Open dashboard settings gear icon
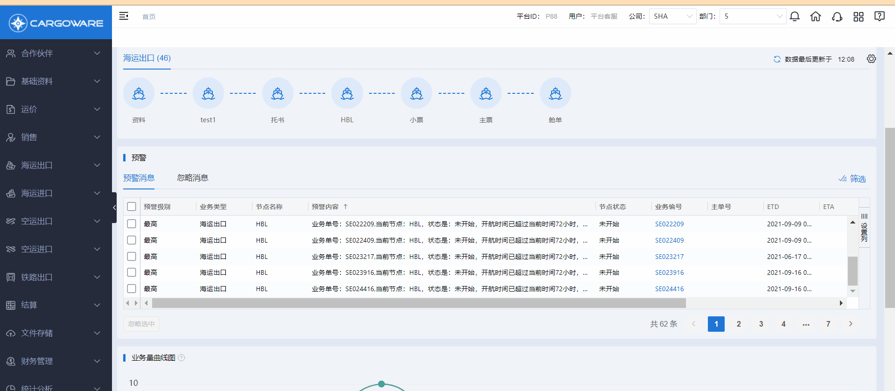Viewport: 895px width, 391px height. [871, 59]
